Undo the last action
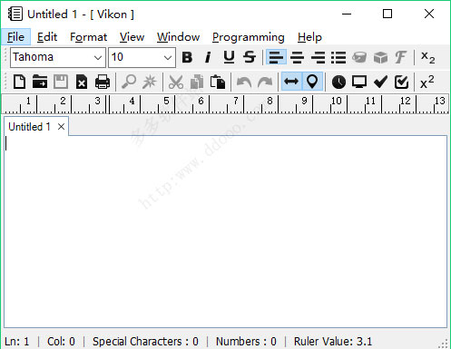Image resolution: width=451 pixels, height=349 pixels. 244,82
